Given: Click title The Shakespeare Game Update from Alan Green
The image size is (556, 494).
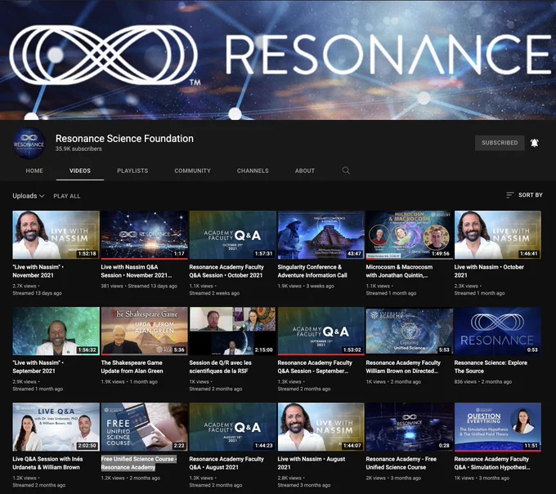Looking at the screenshot, I should (132, 367).
